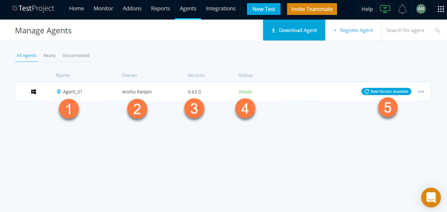Open the agent connection status icon
Image resolution: width=447 pixels, height=212 pixels.
click(385, 9)
